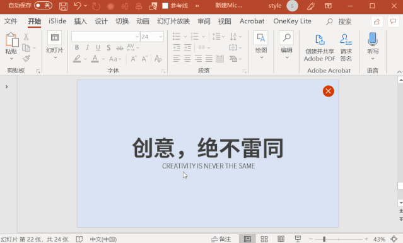Switch to the 切换 tab
This screenshot has width=403, height=243.
122,21
